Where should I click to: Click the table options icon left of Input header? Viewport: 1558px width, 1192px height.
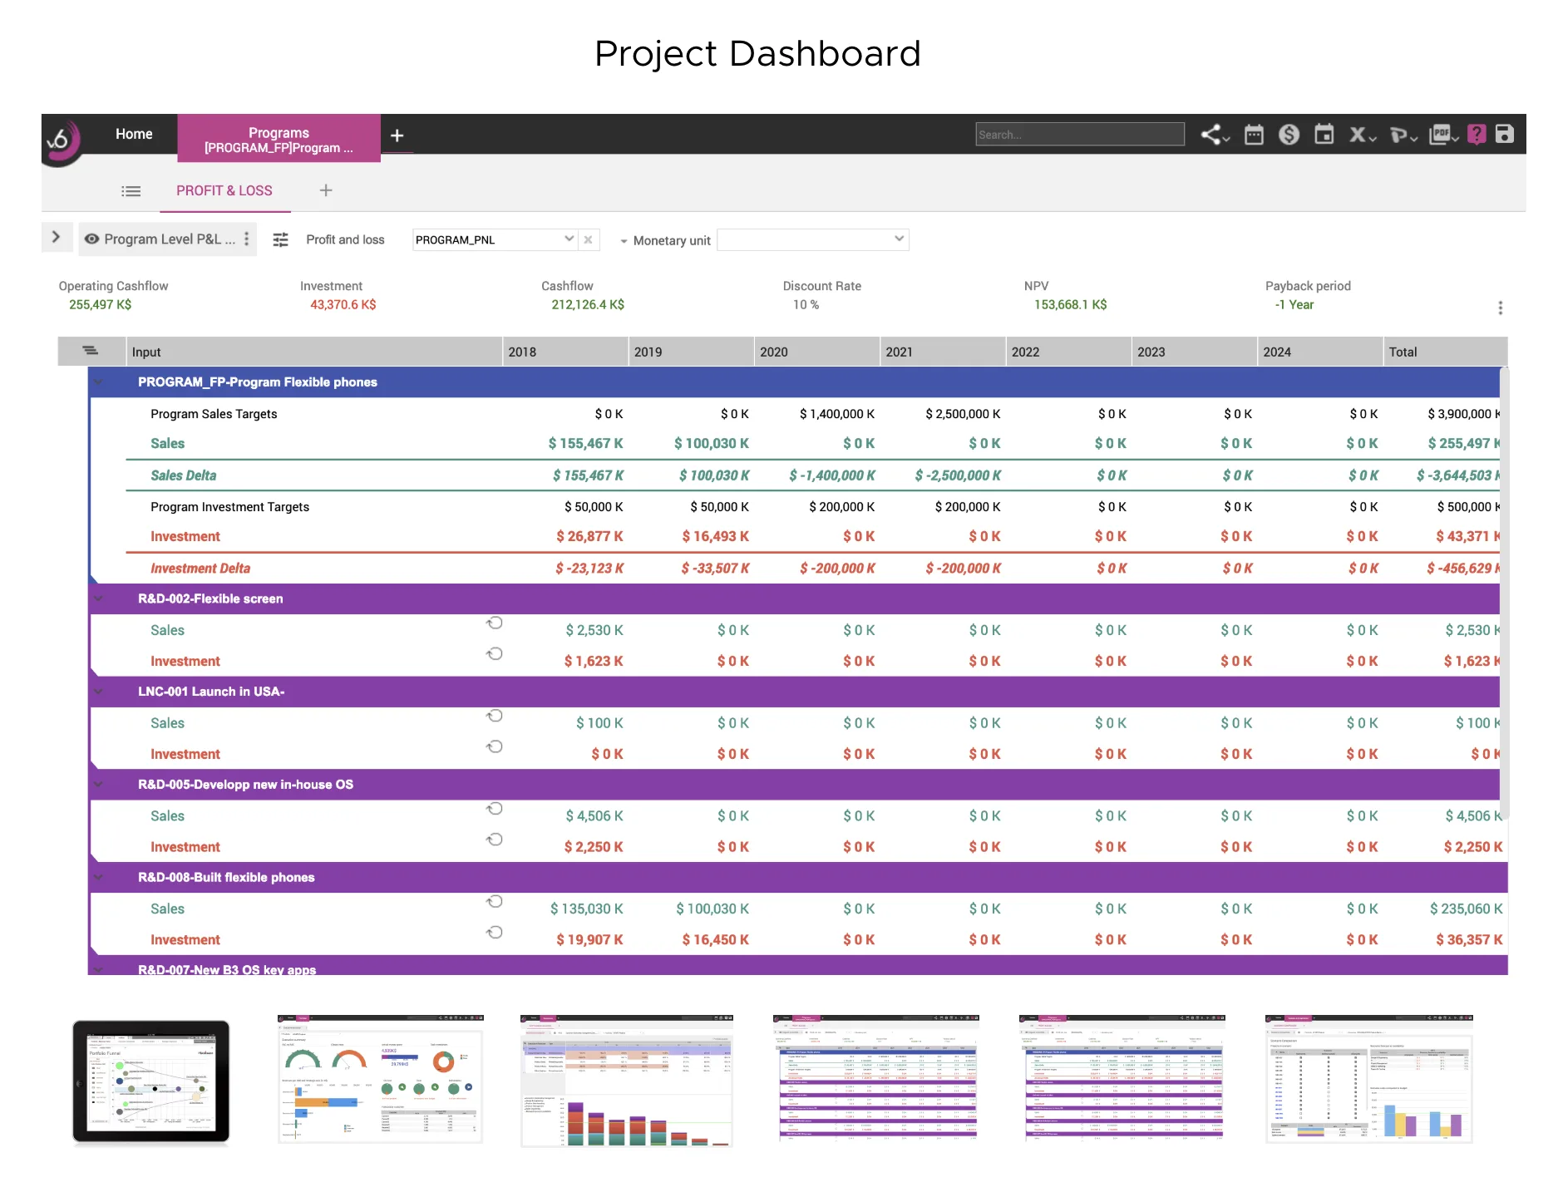coord(90,351)
